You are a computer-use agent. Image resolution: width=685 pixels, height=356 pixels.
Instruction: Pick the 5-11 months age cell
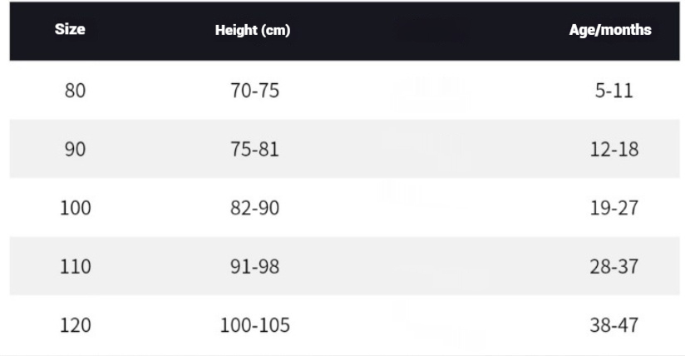(x=614, y=90)
